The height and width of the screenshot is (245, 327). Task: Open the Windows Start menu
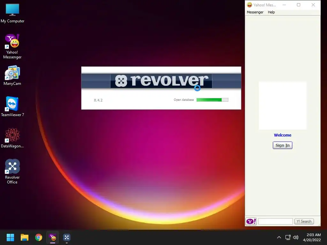(10, 237)
